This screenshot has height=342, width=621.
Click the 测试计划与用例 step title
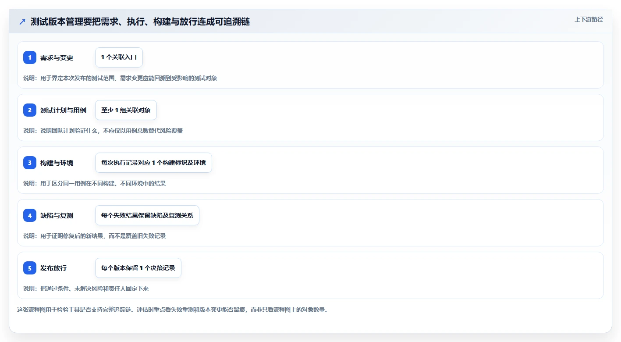click(63, 110)
